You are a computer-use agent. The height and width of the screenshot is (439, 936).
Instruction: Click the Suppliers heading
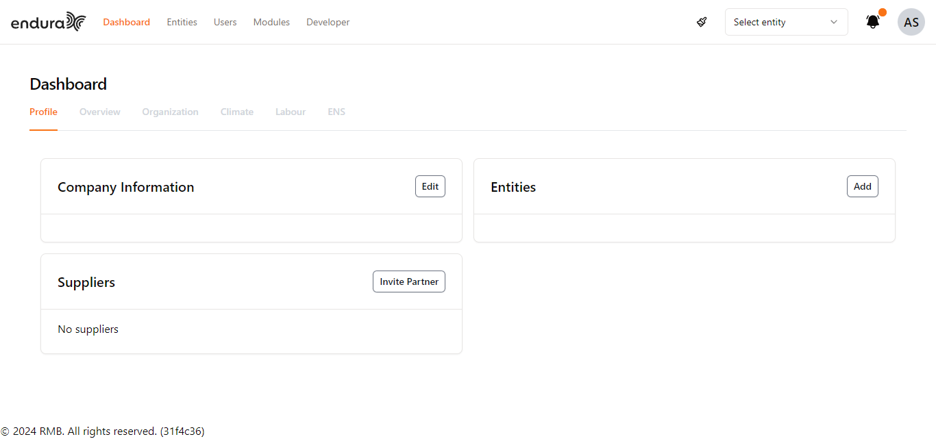(x=86, y=282)
